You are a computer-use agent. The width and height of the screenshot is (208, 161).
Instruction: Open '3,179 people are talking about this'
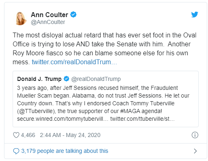[x=65, y=151]
